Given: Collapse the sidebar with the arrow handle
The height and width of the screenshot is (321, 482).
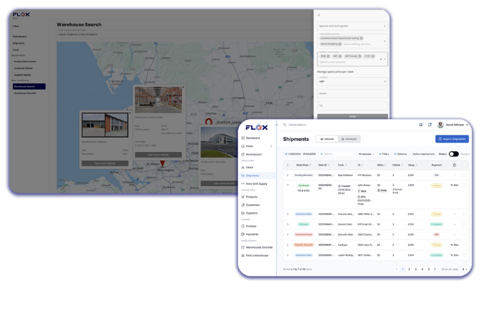Looking at the screenshot, I should [x=276, y=125].
